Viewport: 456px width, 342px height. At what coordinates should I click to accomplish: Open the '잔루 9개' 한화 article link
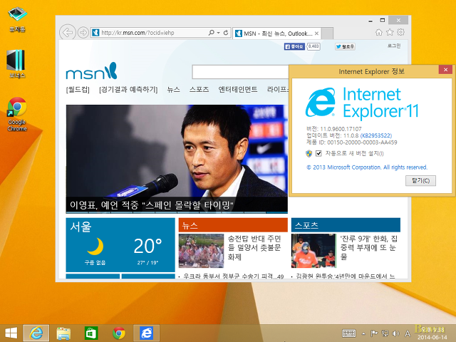(369, 248)
